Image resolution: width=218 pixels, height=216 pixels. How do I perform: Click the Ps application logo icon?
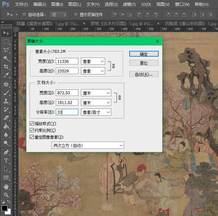pyautogui.click(x=6, y=4)
